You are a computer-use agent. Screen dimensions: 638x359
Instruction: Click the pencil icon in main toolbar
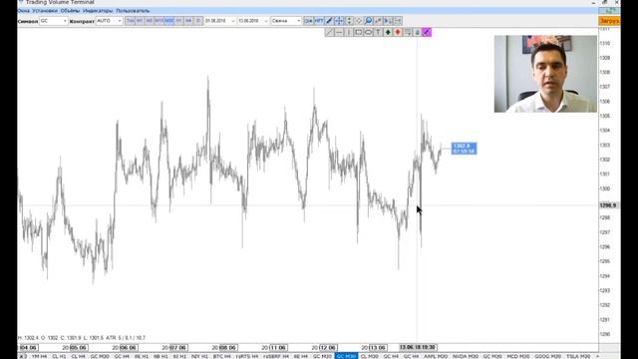[x=329, y=20]
